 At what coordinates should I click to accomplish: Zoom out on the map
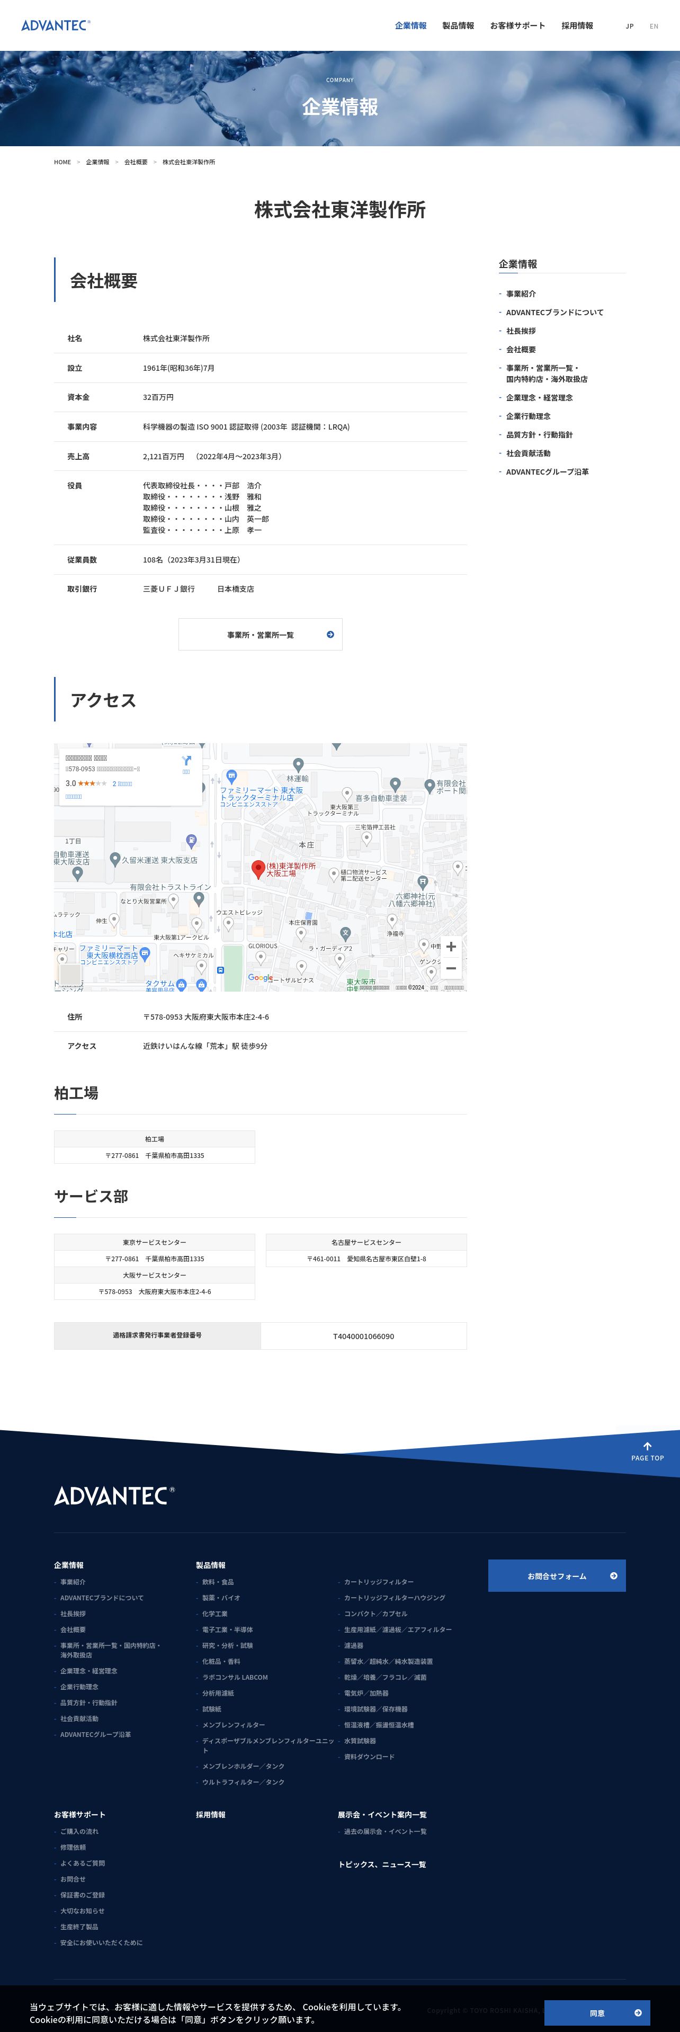[451, 968]
